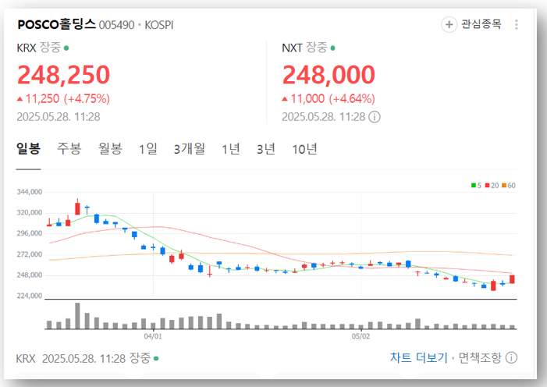Click the orange 60-day average legend swatch
The height and width of the screenshot is (387, 547).
[x=504, y=185]
